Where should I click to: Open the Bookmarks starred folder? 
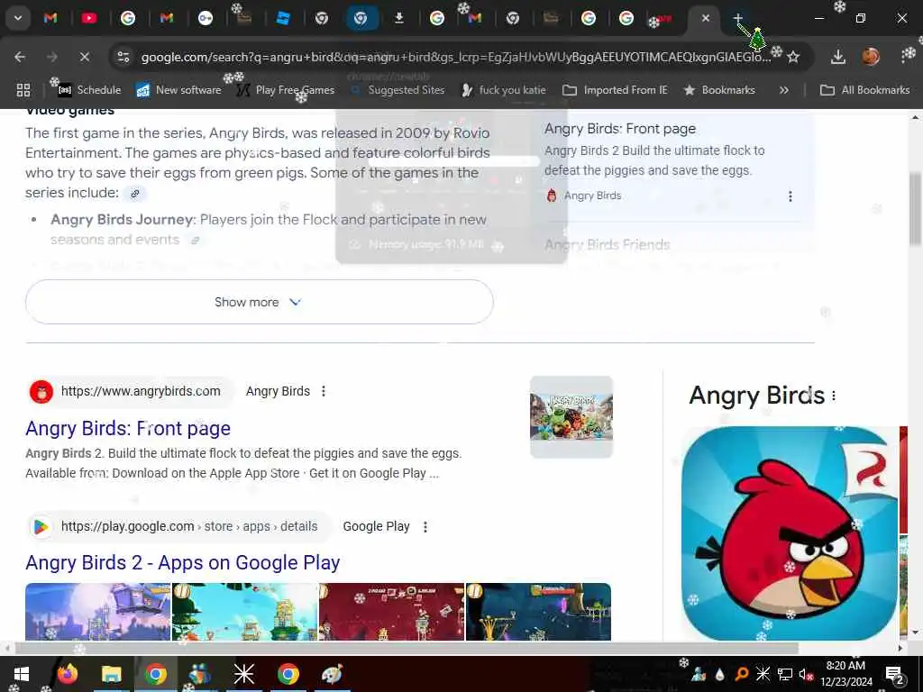(x=719, y=90)
